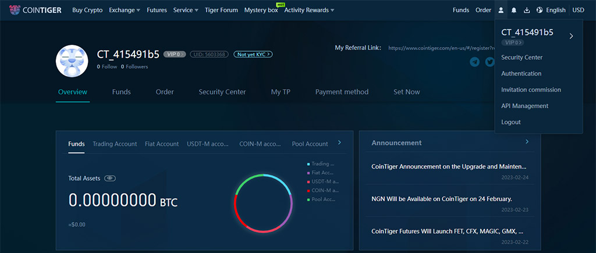Viewport: 596px width, 253px height.
Task: Click Not yet KYC badge
Action: [x=253, y=54]
